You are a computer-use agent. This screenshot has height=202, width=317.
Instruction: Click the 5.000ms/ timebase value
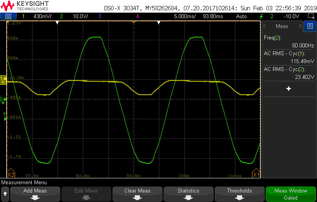click(x=185, y=16)
